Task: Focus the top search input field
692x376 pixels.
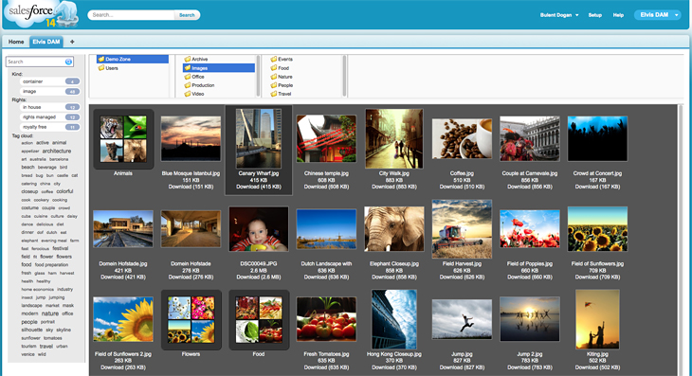Action: [x=132, y=15]
